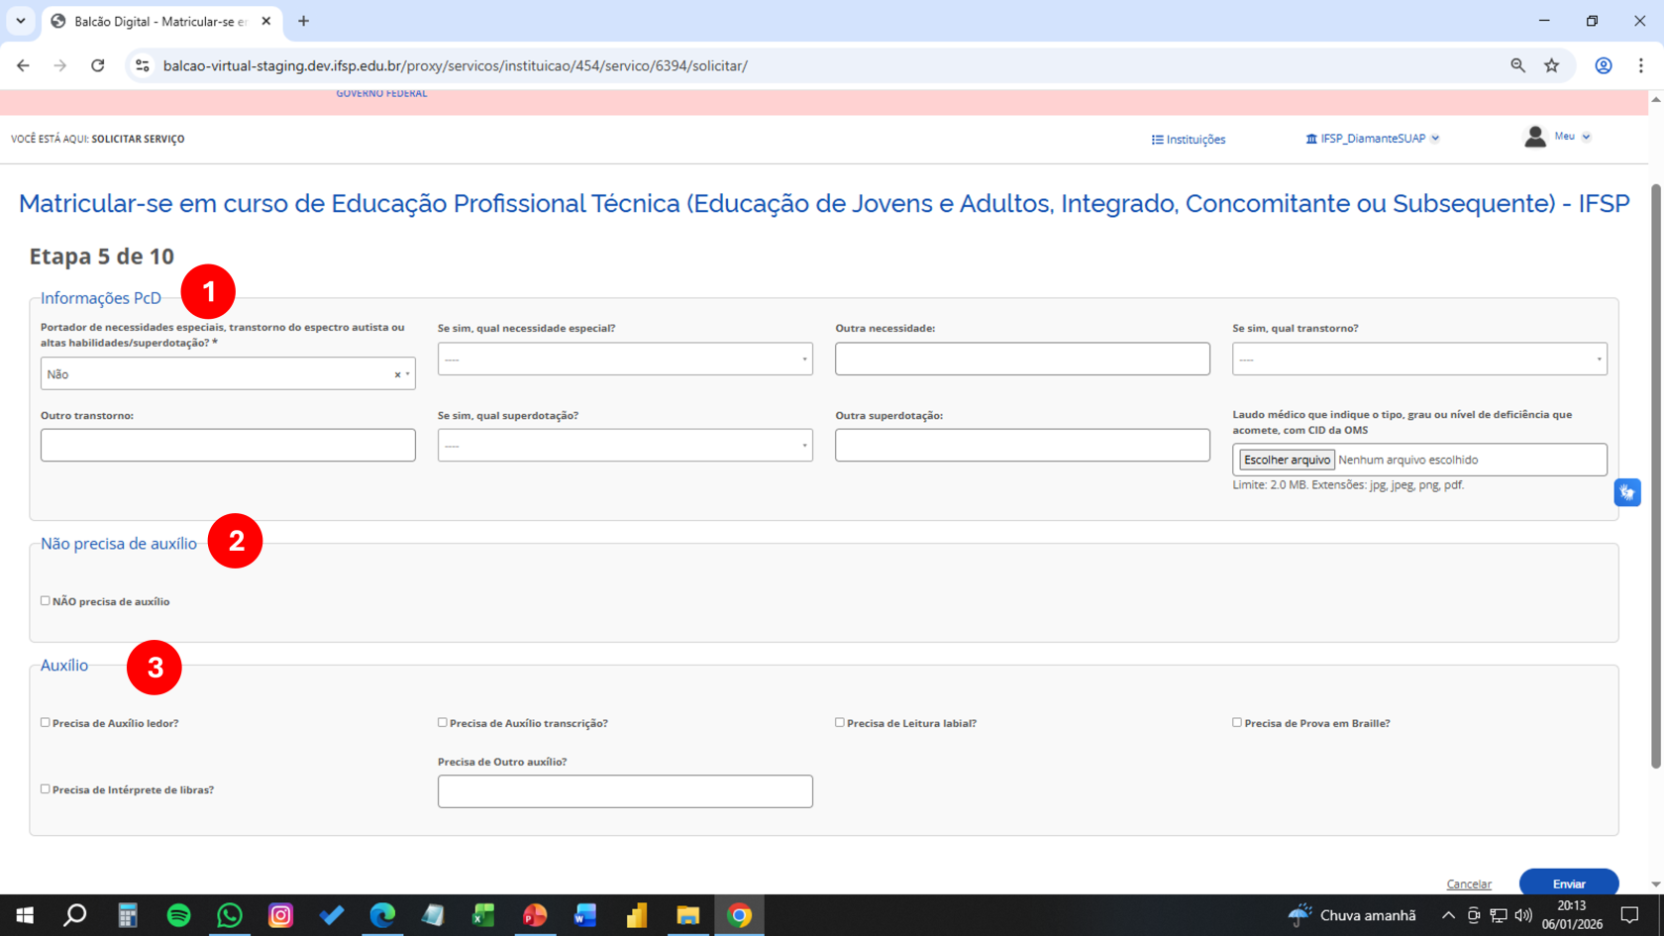Click the back navigation arrow
This screenshot has width=1664, height=936.
pos(23,65)
